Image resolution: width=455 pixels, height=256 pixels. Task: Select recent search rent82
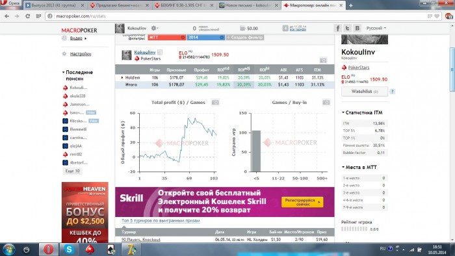pos(75,155)
